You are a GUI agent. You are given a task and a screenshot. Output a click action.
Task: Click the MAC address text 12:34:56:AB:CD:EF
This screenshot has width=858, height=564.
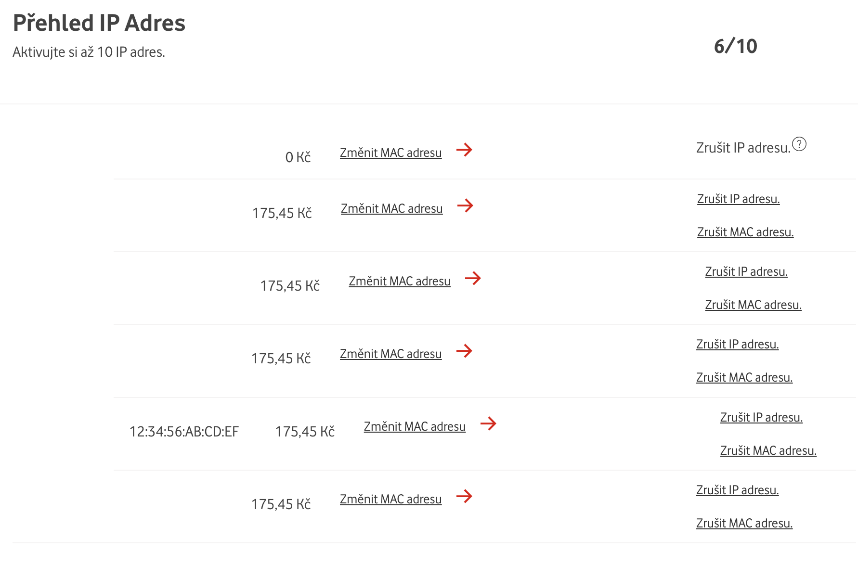pyautogui.click(x=184, y=432)
